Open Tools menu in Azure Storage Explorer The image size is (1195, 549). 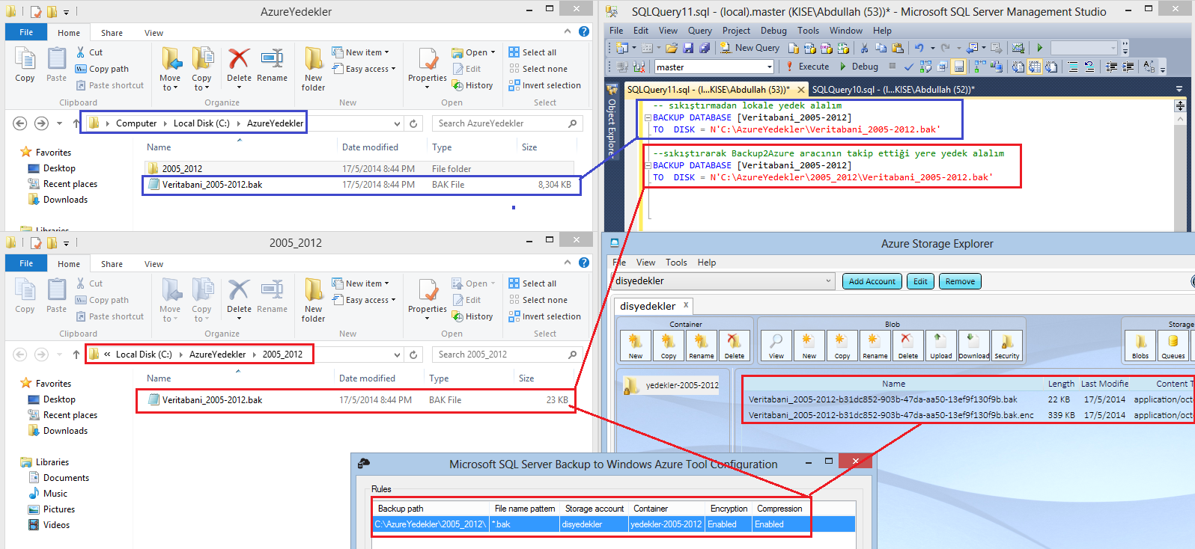676,263
